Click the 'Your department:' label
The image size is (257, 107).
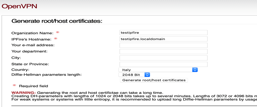coord(29,52)
